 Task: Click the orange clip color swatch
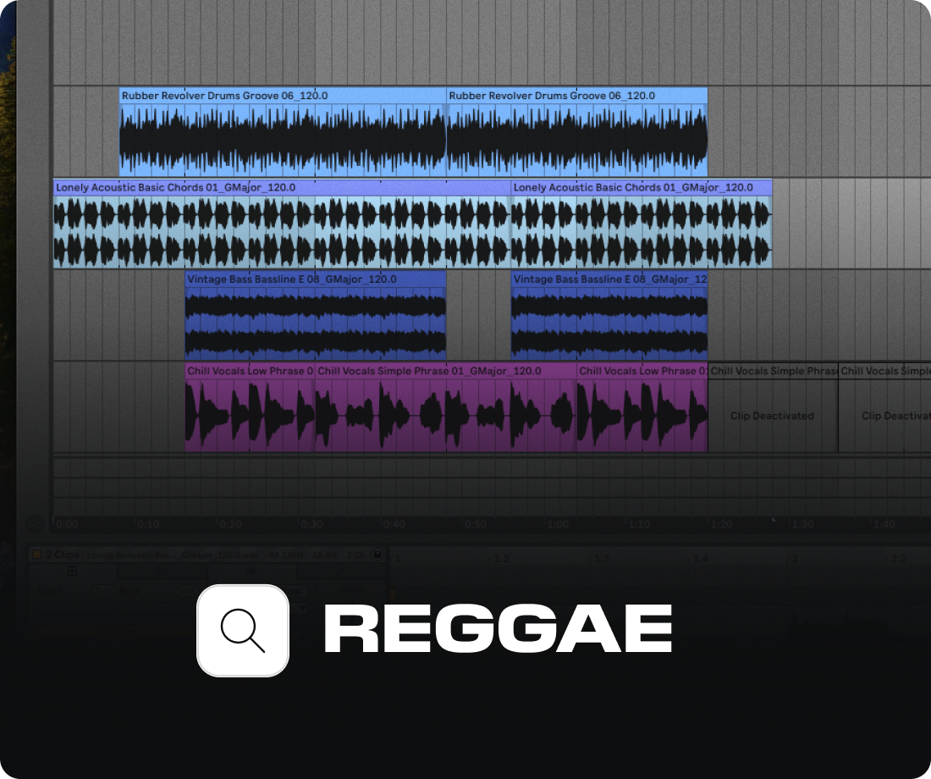pyautogui.click(x=37, y=555)
